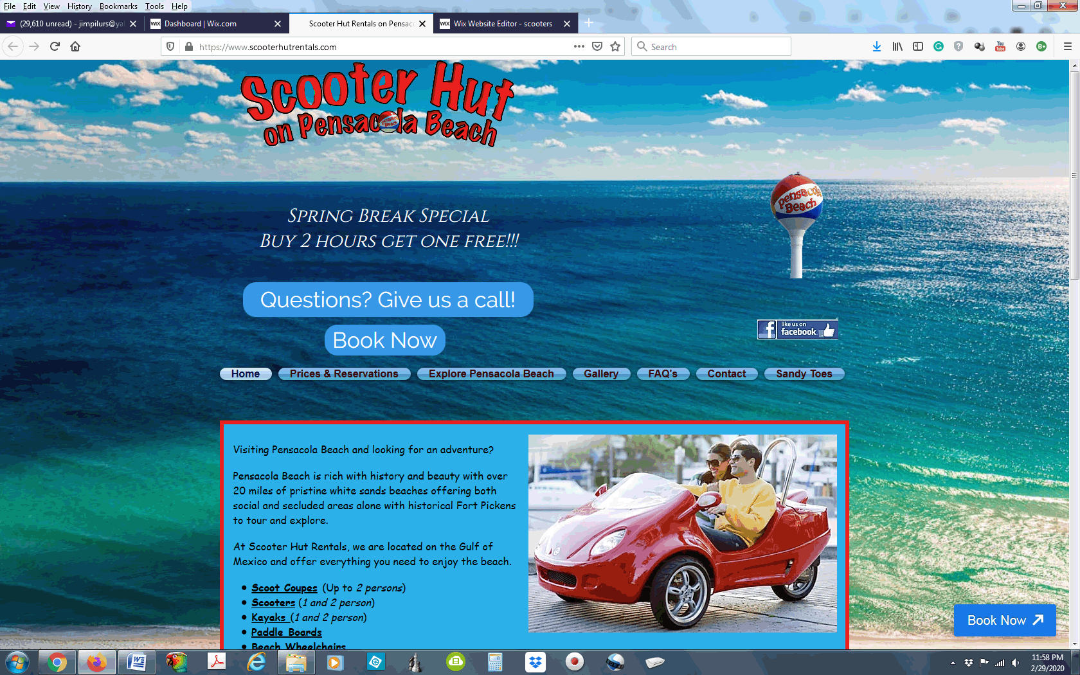Reload the current page
The image size is (1080, 675).
[x=55, y=46]
